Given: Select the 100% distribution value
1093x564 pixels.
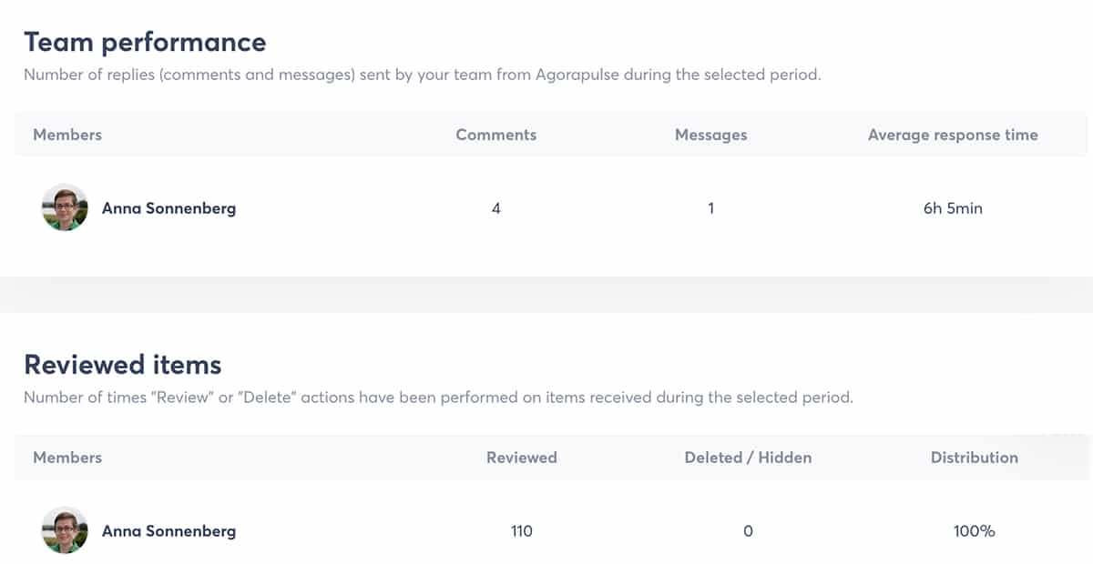Looking at the screenshot, I should (x=974, y=531).
